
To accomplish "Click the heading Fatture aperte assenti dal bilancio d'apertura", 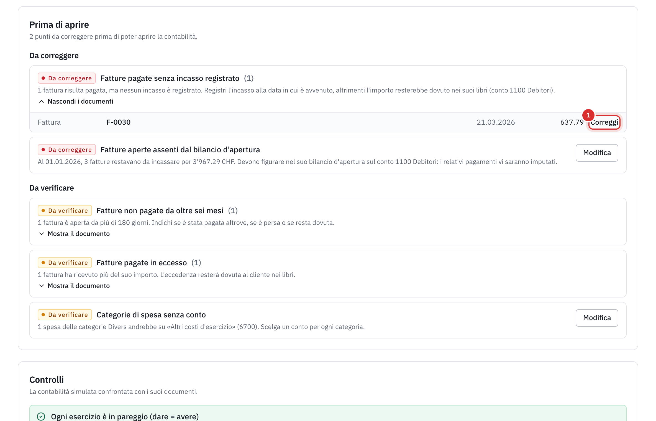I will pyautogui.click(x=180, y=150).
